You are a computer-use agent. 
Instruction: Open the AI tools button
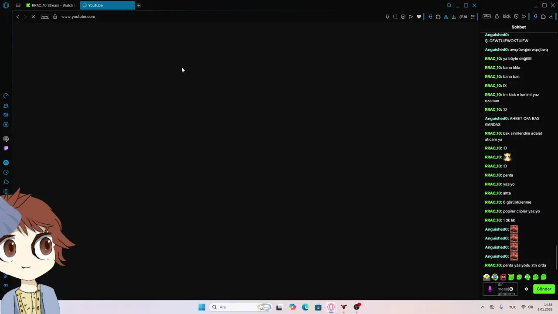pyautogui.click(x=463, y=17)
